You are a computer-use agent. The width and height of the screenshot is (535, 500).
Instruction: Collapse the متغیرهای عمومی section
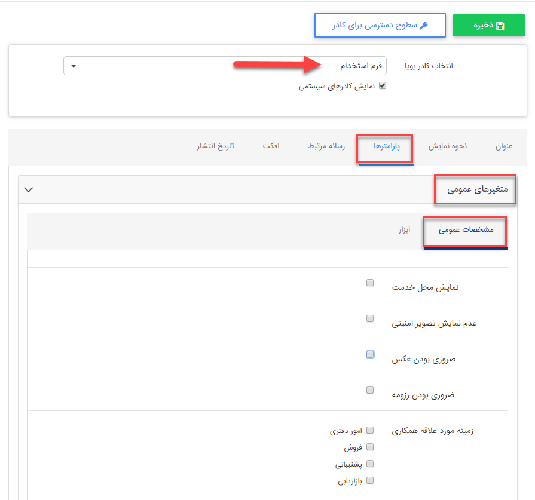point(28,188)
